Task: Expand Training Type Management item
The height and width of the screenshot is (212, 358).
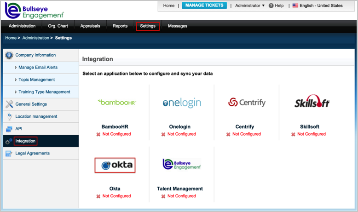Action: tap(44, 92)
